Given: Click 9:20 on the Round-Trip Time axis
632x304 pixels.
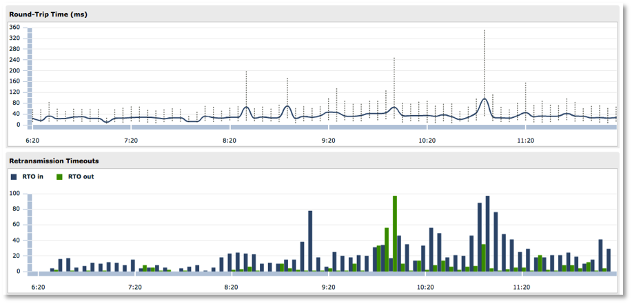Looking at the screenshot, I should click(x=328, y=141).
